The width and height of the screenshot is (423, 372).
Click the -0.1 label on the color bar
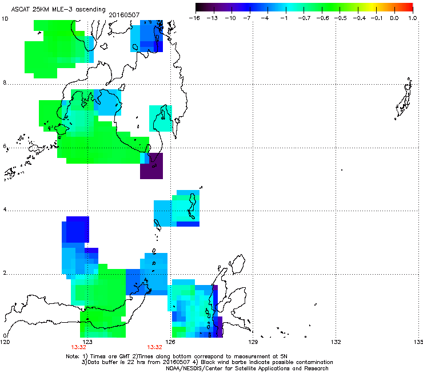[x=377, y=18]
